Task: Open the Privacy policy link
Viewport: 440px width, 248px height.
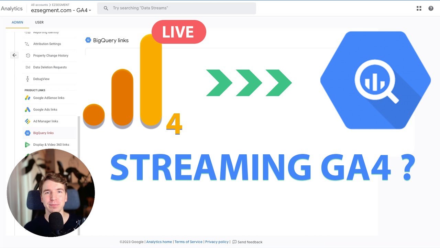Action: [217, 242]
